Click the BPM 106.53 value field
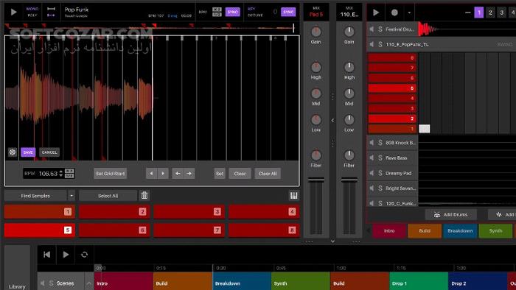 pos(48,174)
